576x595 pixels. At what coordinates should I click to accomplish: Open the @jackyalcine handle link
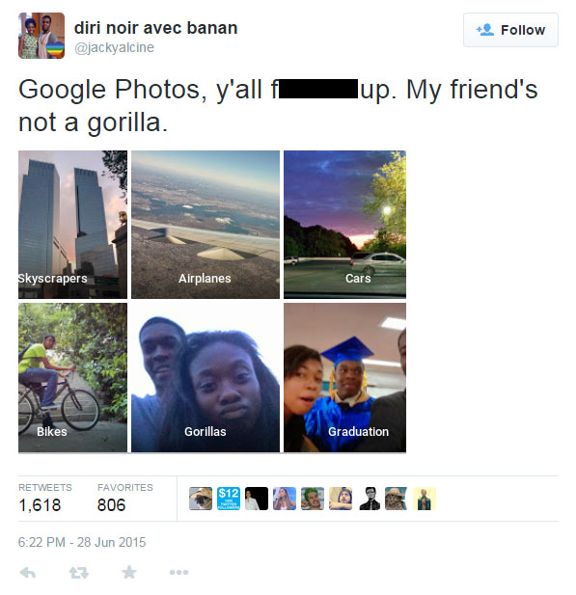114,48
